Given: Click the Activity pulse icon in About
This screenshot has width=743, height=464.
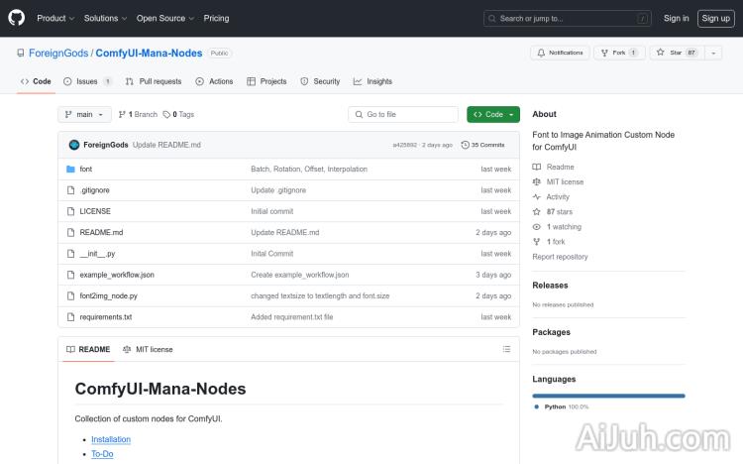Looking at the screenshot, I should tap(537, 197).
